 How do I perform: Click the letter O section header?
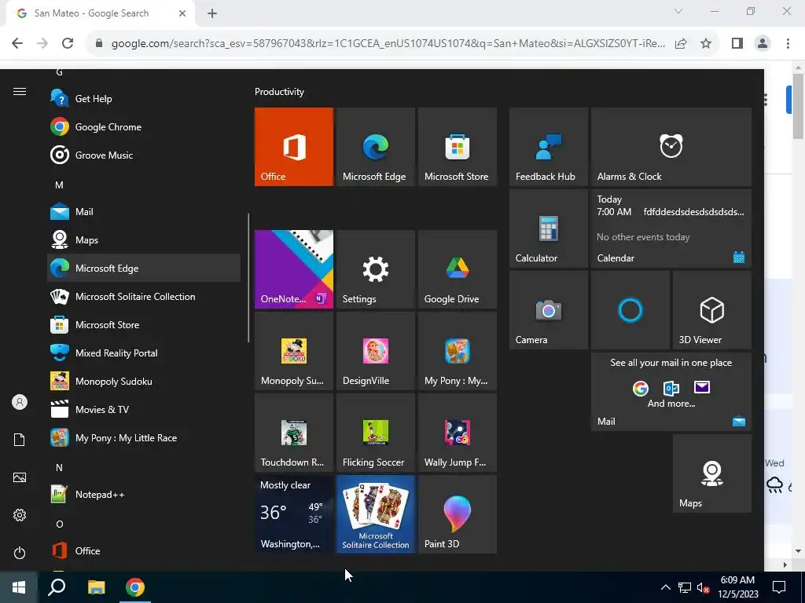[x=59, y=524]
